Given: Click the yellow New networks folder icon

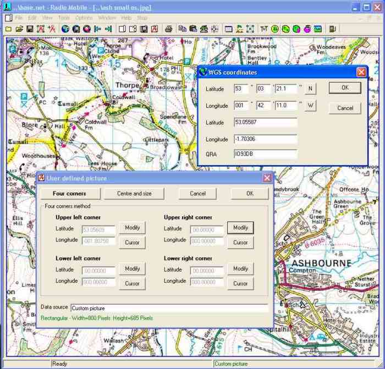Looking at the screenshot, I should pos(9,29).
